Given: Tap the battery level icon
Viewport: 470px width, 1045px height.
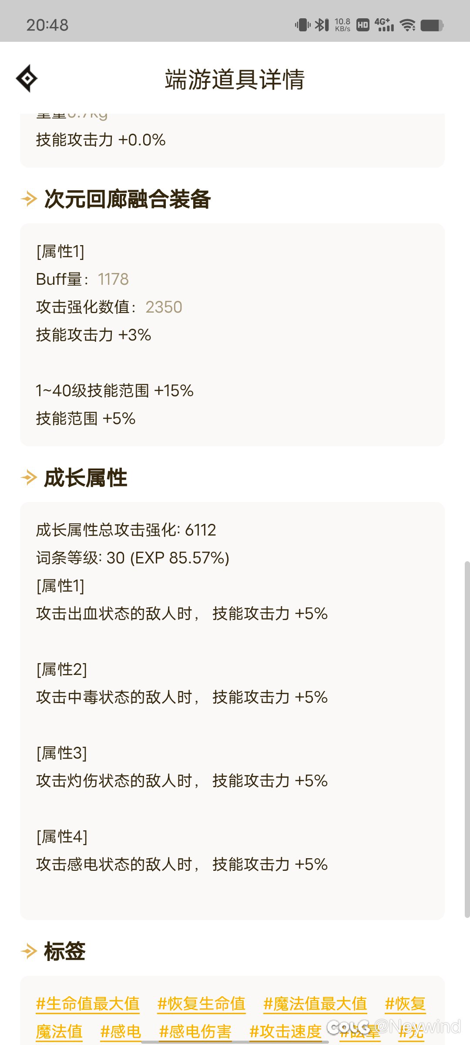Looking at the screenshot, I should click(432, 25).
